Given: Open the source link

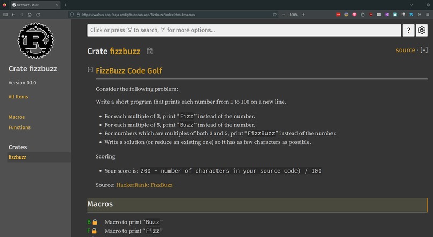Looking at the screenshot, I should coord(406,50).
